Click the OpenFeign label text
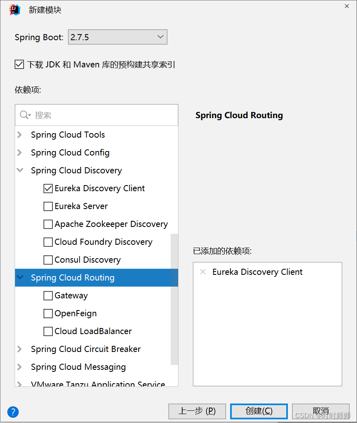Viewport: 357px width, 423px height. 75,313
